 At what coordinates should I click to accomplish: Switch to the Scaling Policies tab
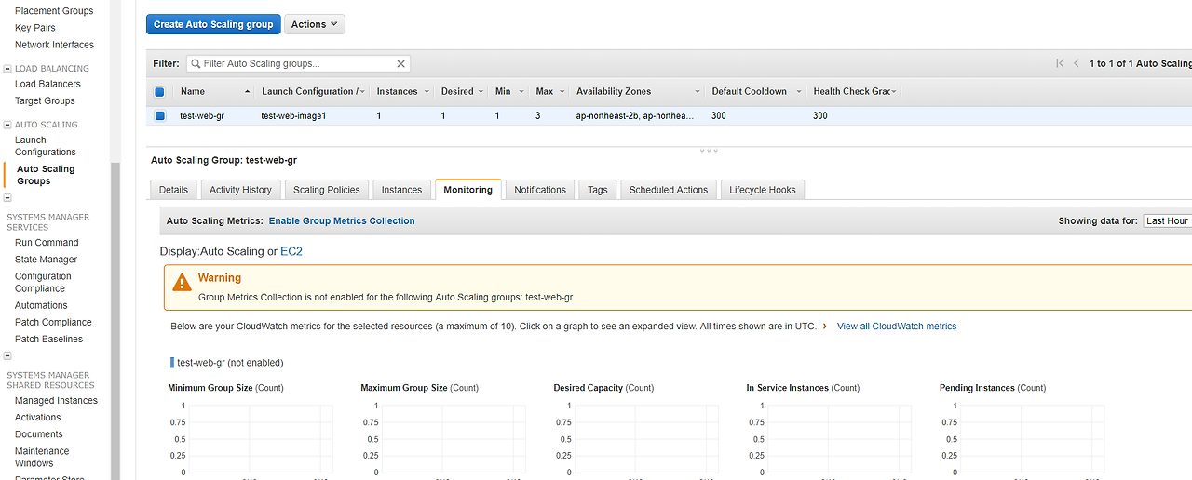326,190
